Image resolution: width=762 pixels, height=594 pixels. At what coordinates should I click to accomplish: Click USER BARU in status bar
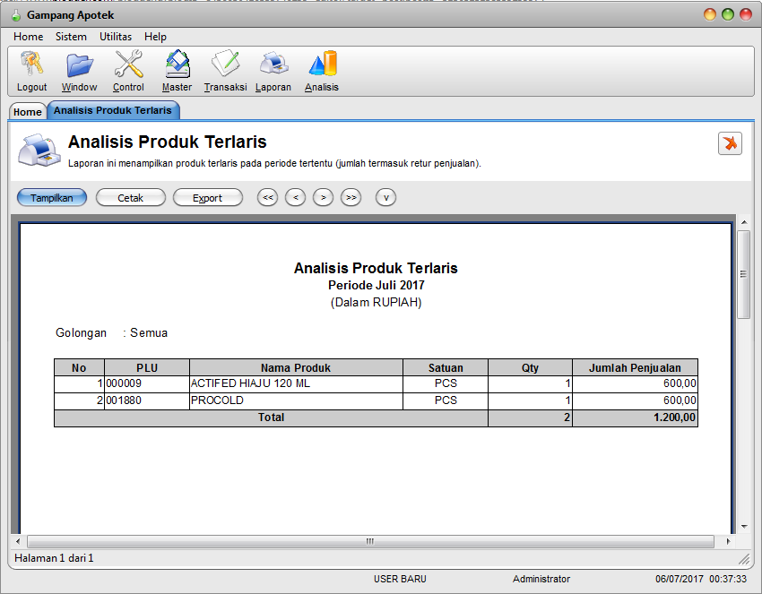(x=400, y=579)
